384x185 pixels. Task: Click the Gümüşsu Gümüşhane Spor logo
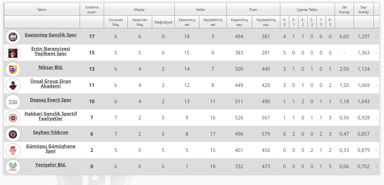click(13, 150)
